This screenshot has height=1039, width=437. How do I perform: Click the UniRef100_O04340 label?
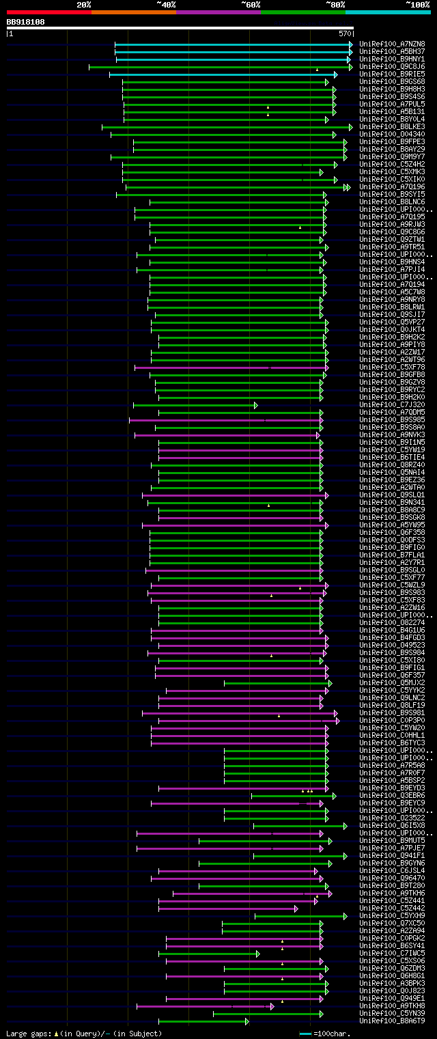pyautogui.click(x=391, y=134)
